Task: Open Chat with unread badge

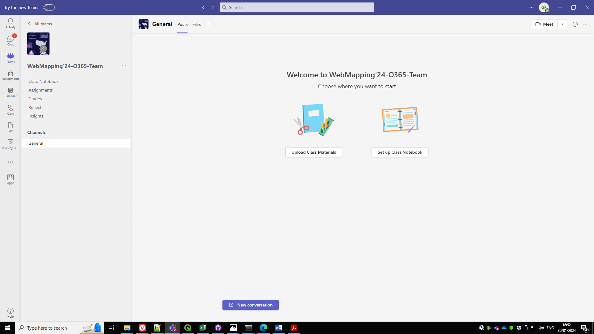Action: point(11,41)
